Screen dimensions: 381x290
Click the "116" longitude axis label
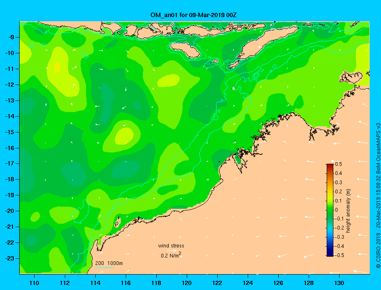point(126,283)
